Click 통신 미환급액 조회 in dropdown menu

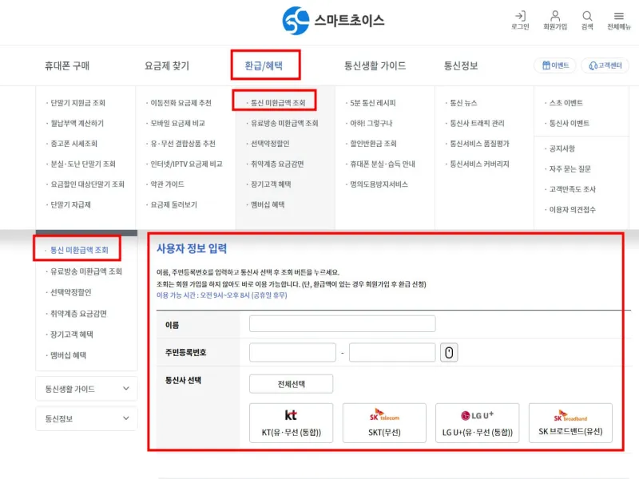coord(277,103)
